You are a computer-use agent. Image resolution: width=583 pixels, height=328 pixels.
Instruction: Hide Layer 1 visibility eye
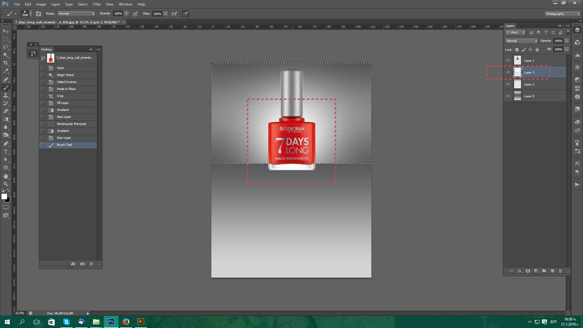click(508, 60)
